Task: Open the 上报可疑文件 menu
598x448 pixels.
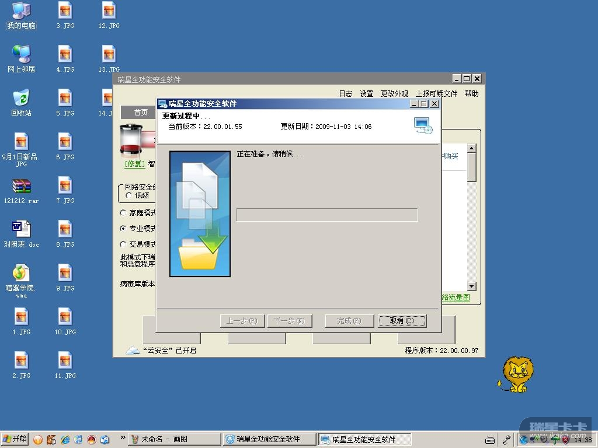Action: (437, 94)
